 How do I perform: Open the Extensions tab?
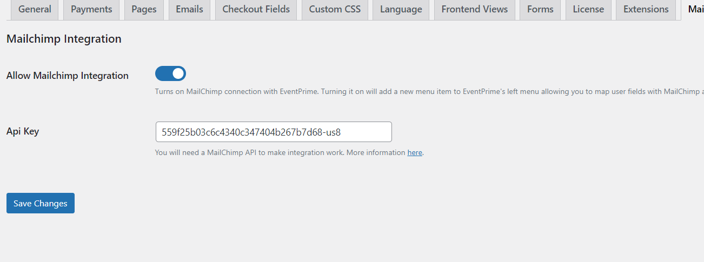click(646, 10)
